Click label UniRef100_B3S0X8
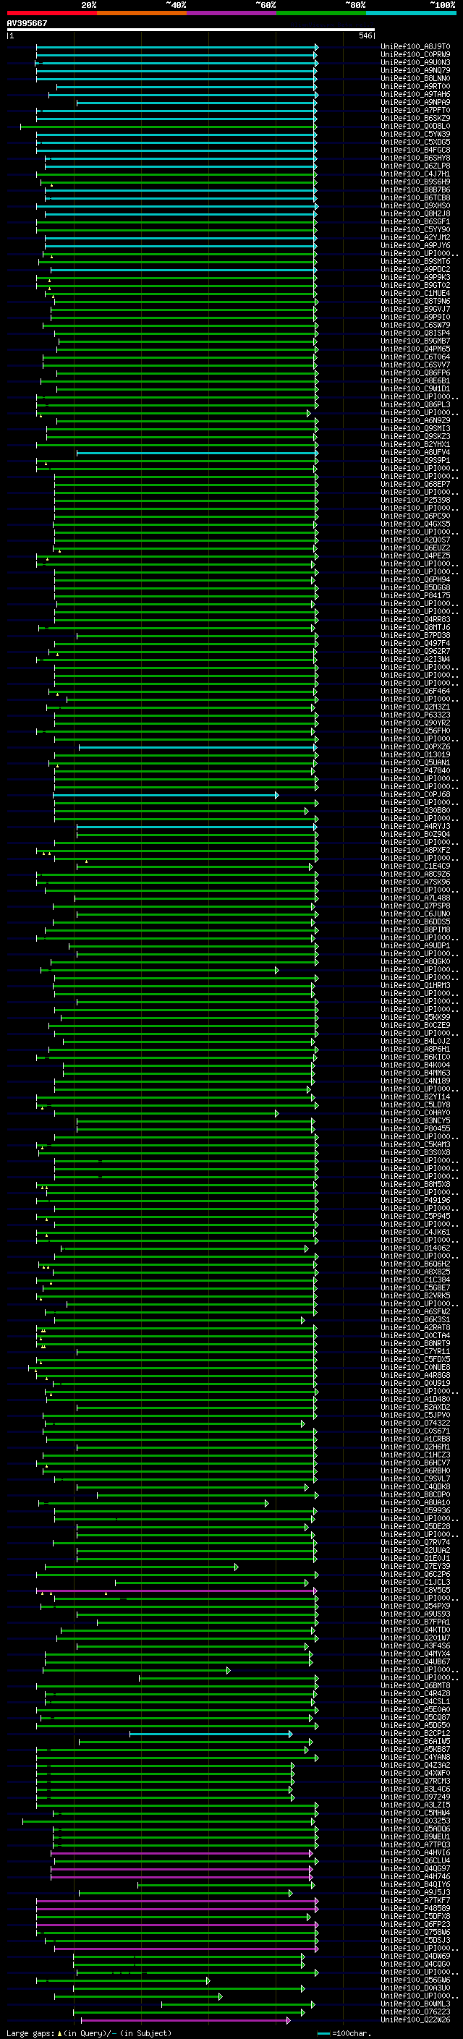463x2039 pixels. pyautogui.click(x=415, y=1152)
